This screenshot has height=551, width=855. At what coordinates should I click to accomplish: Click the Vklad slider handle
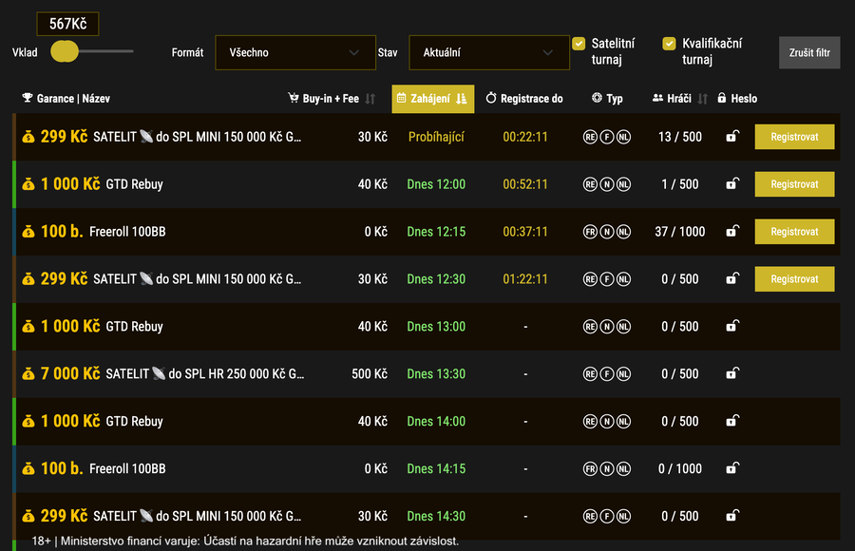(x=65, y=51)
